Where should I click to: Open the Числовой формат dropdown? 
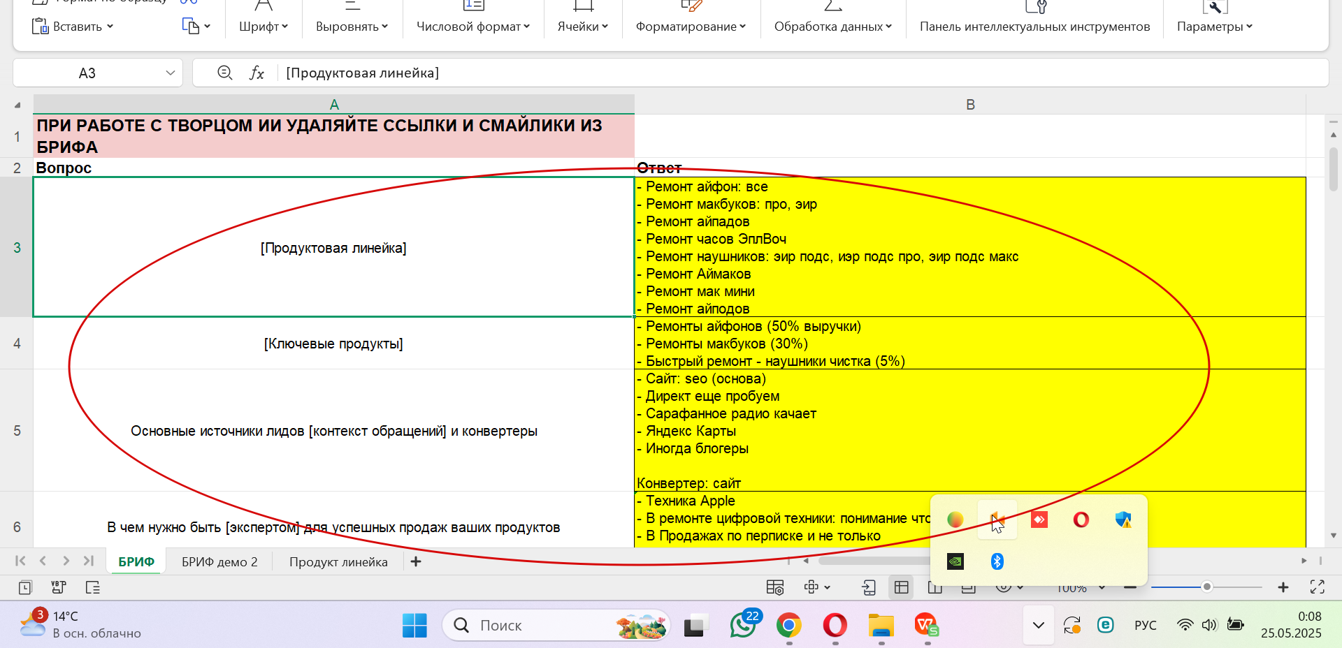pyautogui.click(x=473, y=27)
